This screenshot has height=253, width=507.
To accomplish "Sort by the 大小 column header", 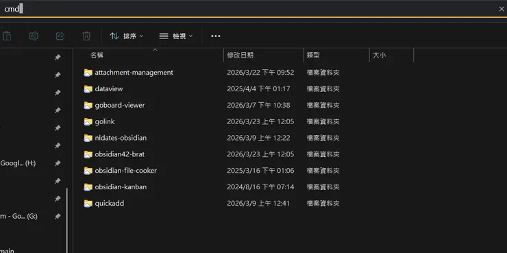I will click(x=379, y=56).
